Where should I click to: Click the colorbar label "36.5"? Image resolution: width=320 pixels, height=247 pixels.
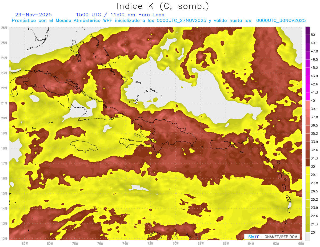(315, 125)
